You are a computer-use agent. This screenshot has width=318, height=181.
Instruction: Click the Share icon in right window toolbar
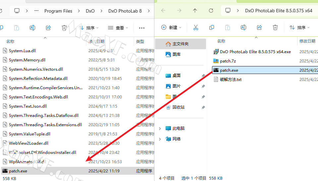point(259,27)
